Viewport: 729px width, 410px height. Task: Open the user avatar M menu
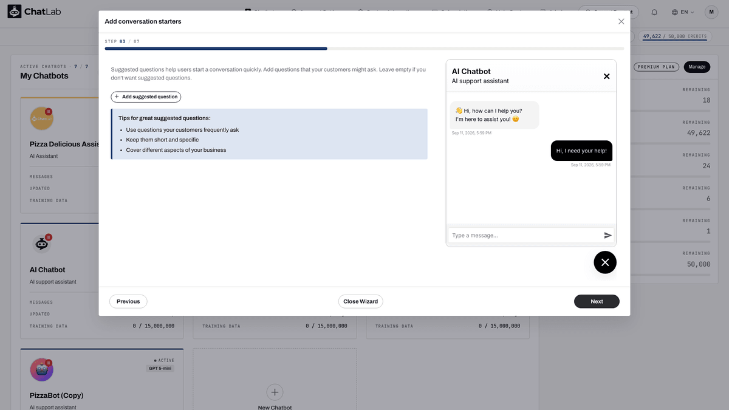point(711,12)
